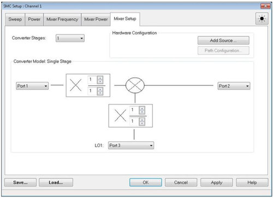Click the input multiplier X symbol
The width and height of the screenshot is (273, 198).
[x=76, y=85]
